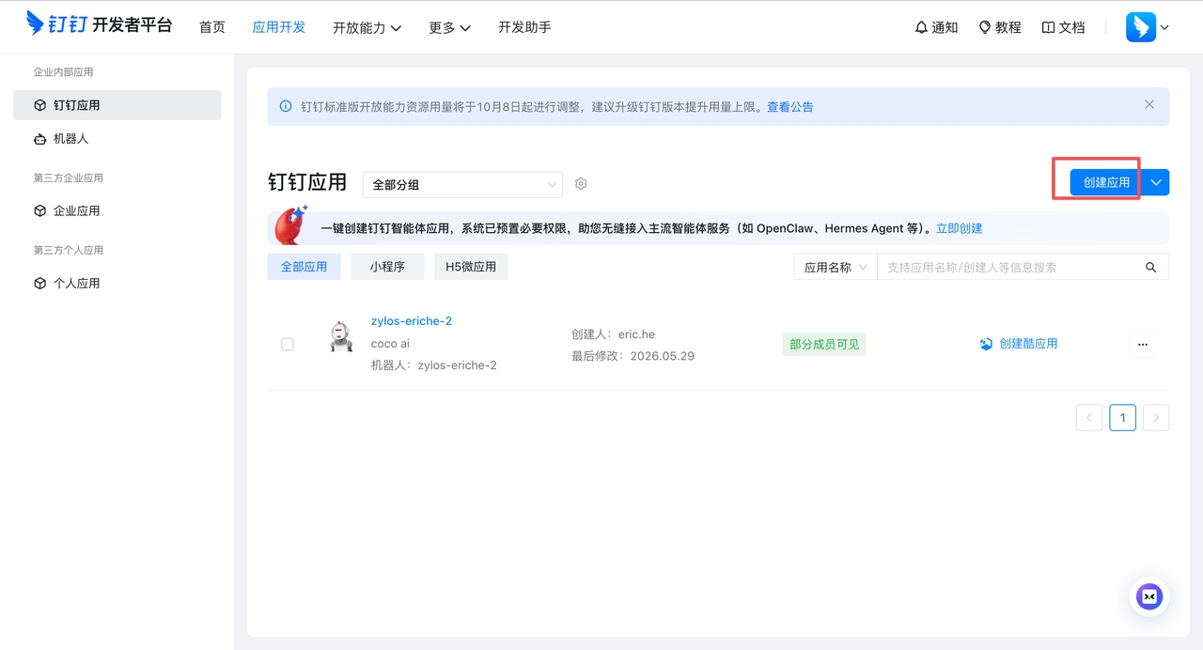The image size is (1203, 650).
Task: Open the 通知 bell notifications
Action: pyautogui.click(x=936, y=27)
